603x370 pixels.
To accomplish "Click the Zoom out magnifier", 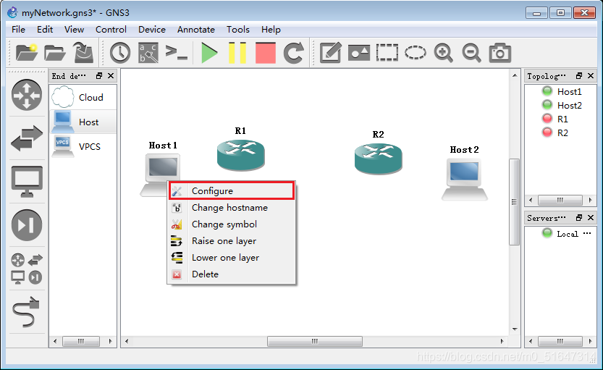I will click(471, 53).
